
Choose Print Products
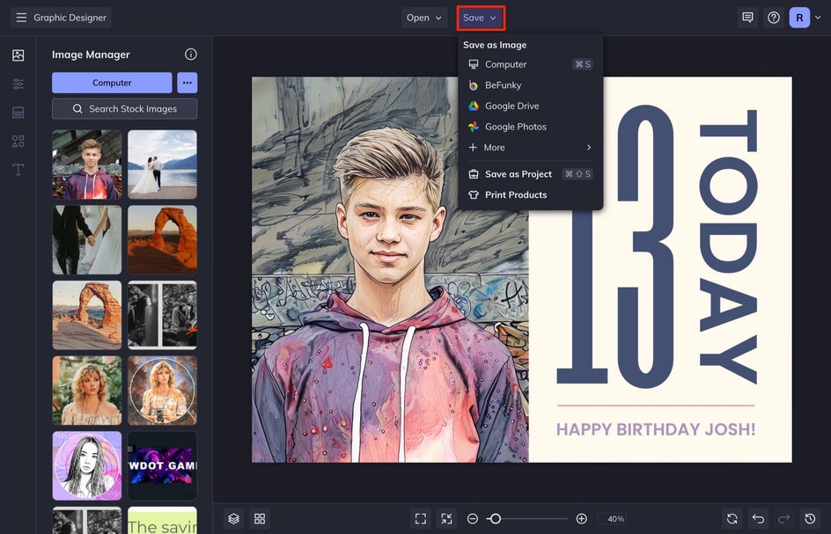(530, 195)
